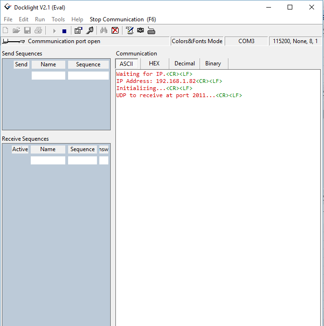324x326 pixels.
Task: Click the Sequence header in Send Sequences
Action: (88, 64)
